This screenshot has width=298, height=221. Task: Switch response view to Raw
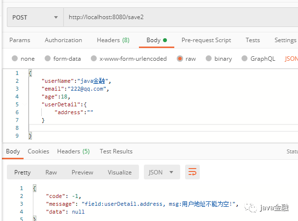click(51, 172)
